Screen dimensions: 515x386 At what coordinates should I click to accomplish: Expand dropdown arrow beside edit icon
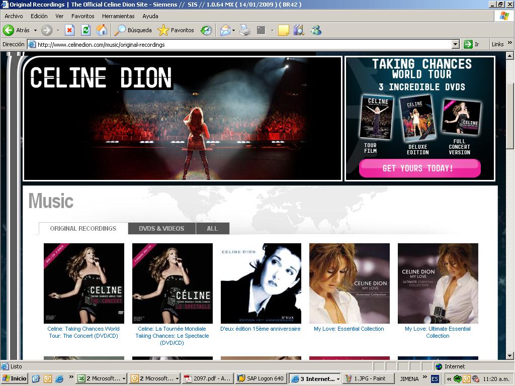point(272,31)
